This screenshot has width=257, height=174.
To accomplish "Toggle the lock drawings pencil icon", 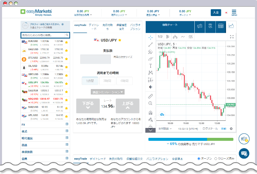I will pyautogui.click(x=150, y=120).
